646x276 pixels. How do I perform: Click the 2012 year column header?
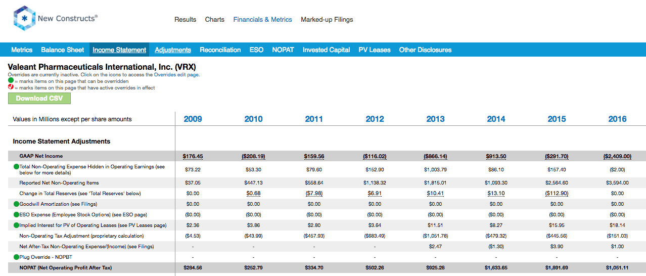375,119
